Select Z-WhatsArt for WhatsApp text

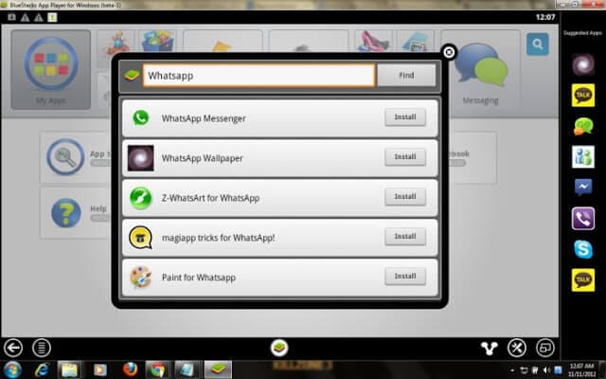[x=210, y=198]
